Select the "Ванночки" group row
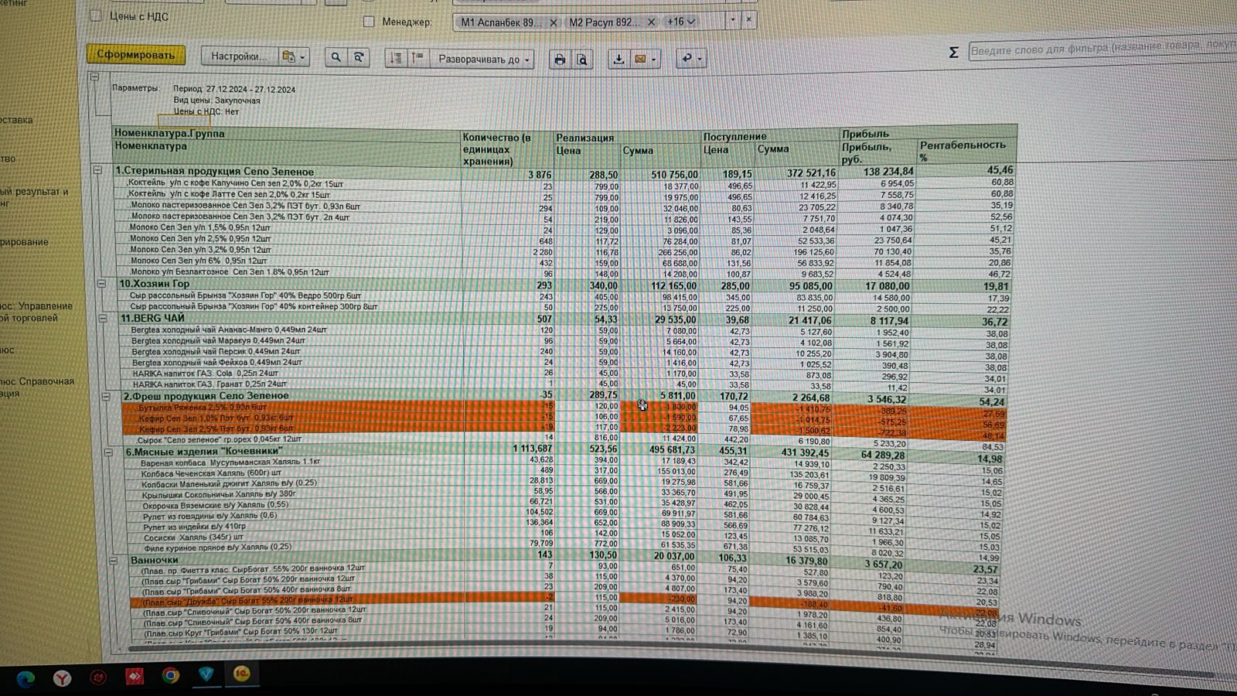Viewport: 1237px width, 696px height. click(x=155, y=560)
